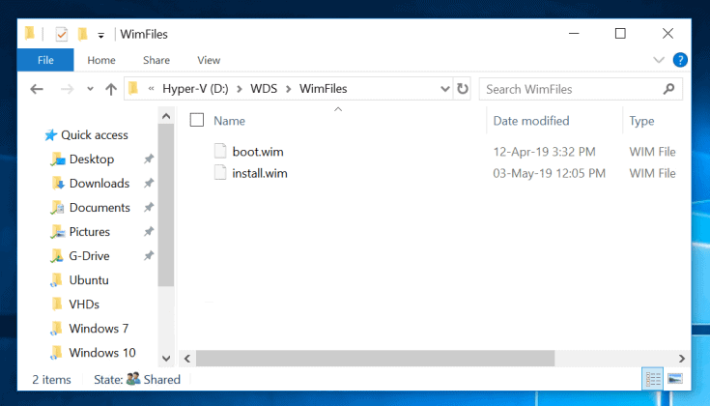Open the File menu
710x406 pixels.
44,60
